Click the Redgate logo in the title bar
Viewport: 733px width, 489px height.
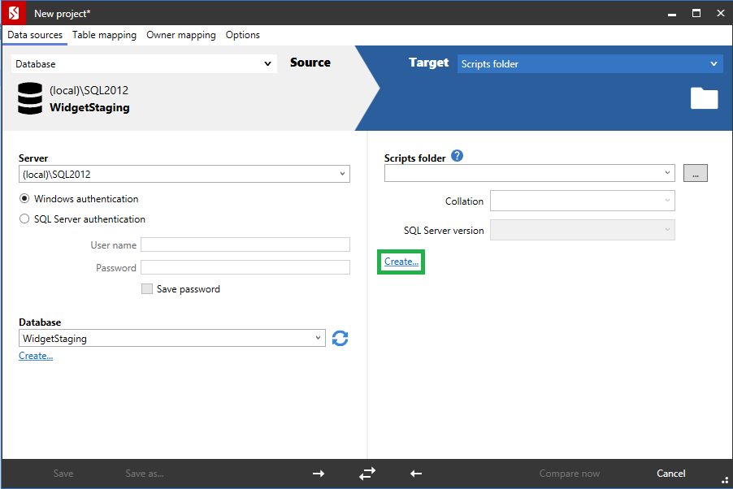click(13, 13)
